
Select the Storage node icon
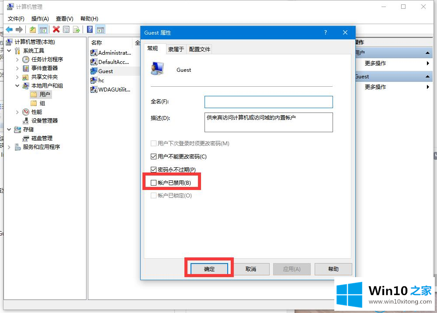(17, 129)
